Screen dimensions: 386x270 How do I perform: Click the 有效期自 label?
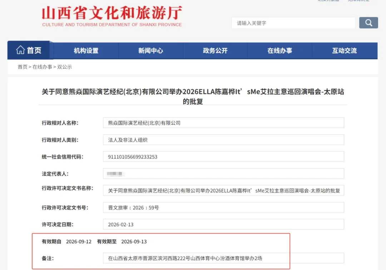click(51, 241)
